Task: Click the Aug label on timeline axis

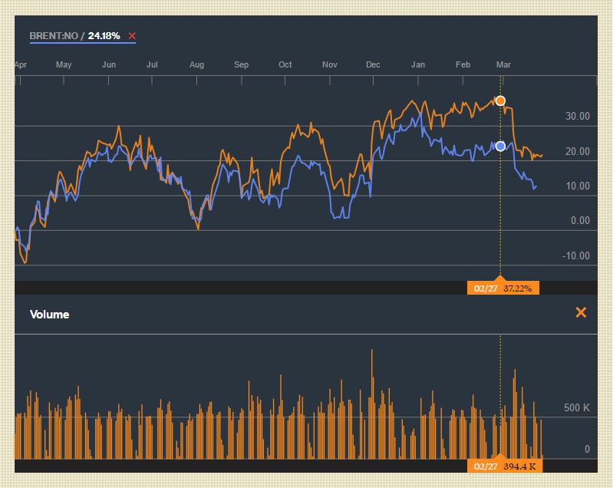Action: tap(196, 64)
